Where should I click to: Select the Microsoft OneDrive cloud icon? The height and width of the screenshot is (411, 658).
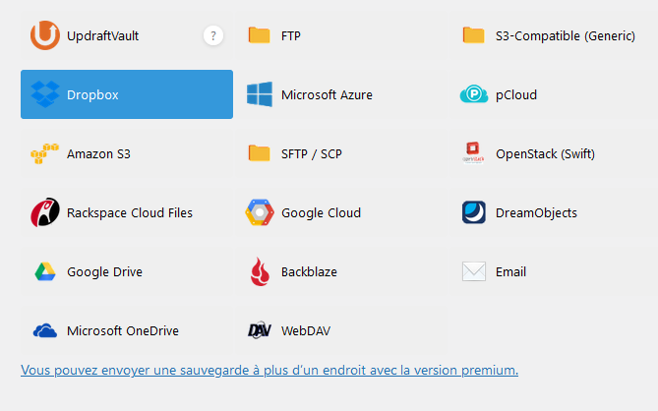(x=45, y=330)
